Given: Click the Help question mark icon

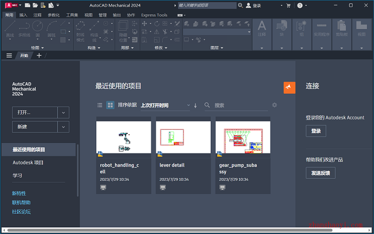Looking at the screenshot, I should [300, 5].
